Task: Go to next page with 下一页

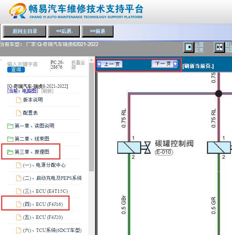Action: [x=164, y=64]
